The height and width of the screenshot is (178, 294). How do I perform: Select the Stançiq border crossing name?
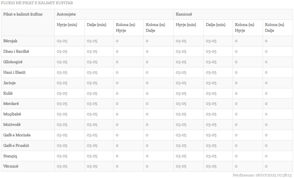pos(11,156)
